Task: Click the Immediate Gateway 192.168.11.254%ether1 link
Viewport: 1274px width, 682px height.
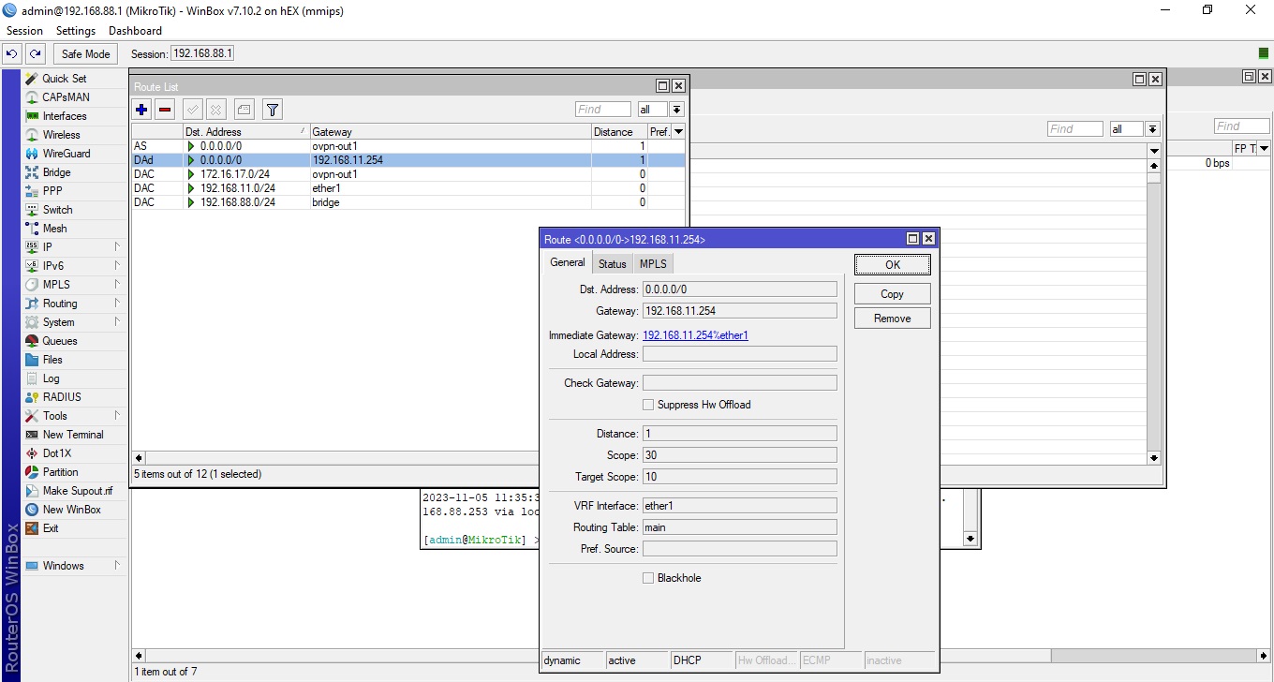Action: click(695, 335)
